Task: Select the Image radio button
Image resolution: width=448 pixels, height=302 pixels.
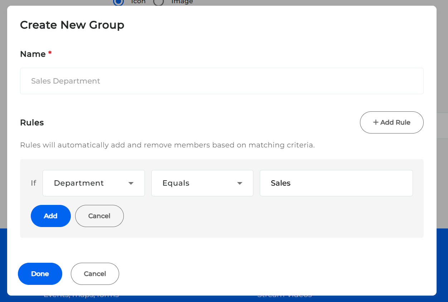Action: 159,2
